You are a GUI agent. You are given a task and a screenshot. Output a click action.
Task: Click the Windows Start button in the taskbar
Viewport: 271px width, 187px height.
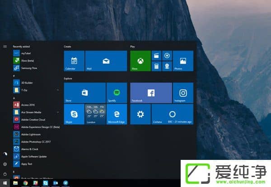[5, 183]
